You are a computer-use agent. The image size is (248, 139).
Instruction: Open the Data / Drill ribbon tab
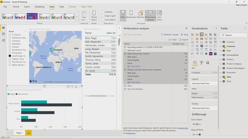pos(86,7)
